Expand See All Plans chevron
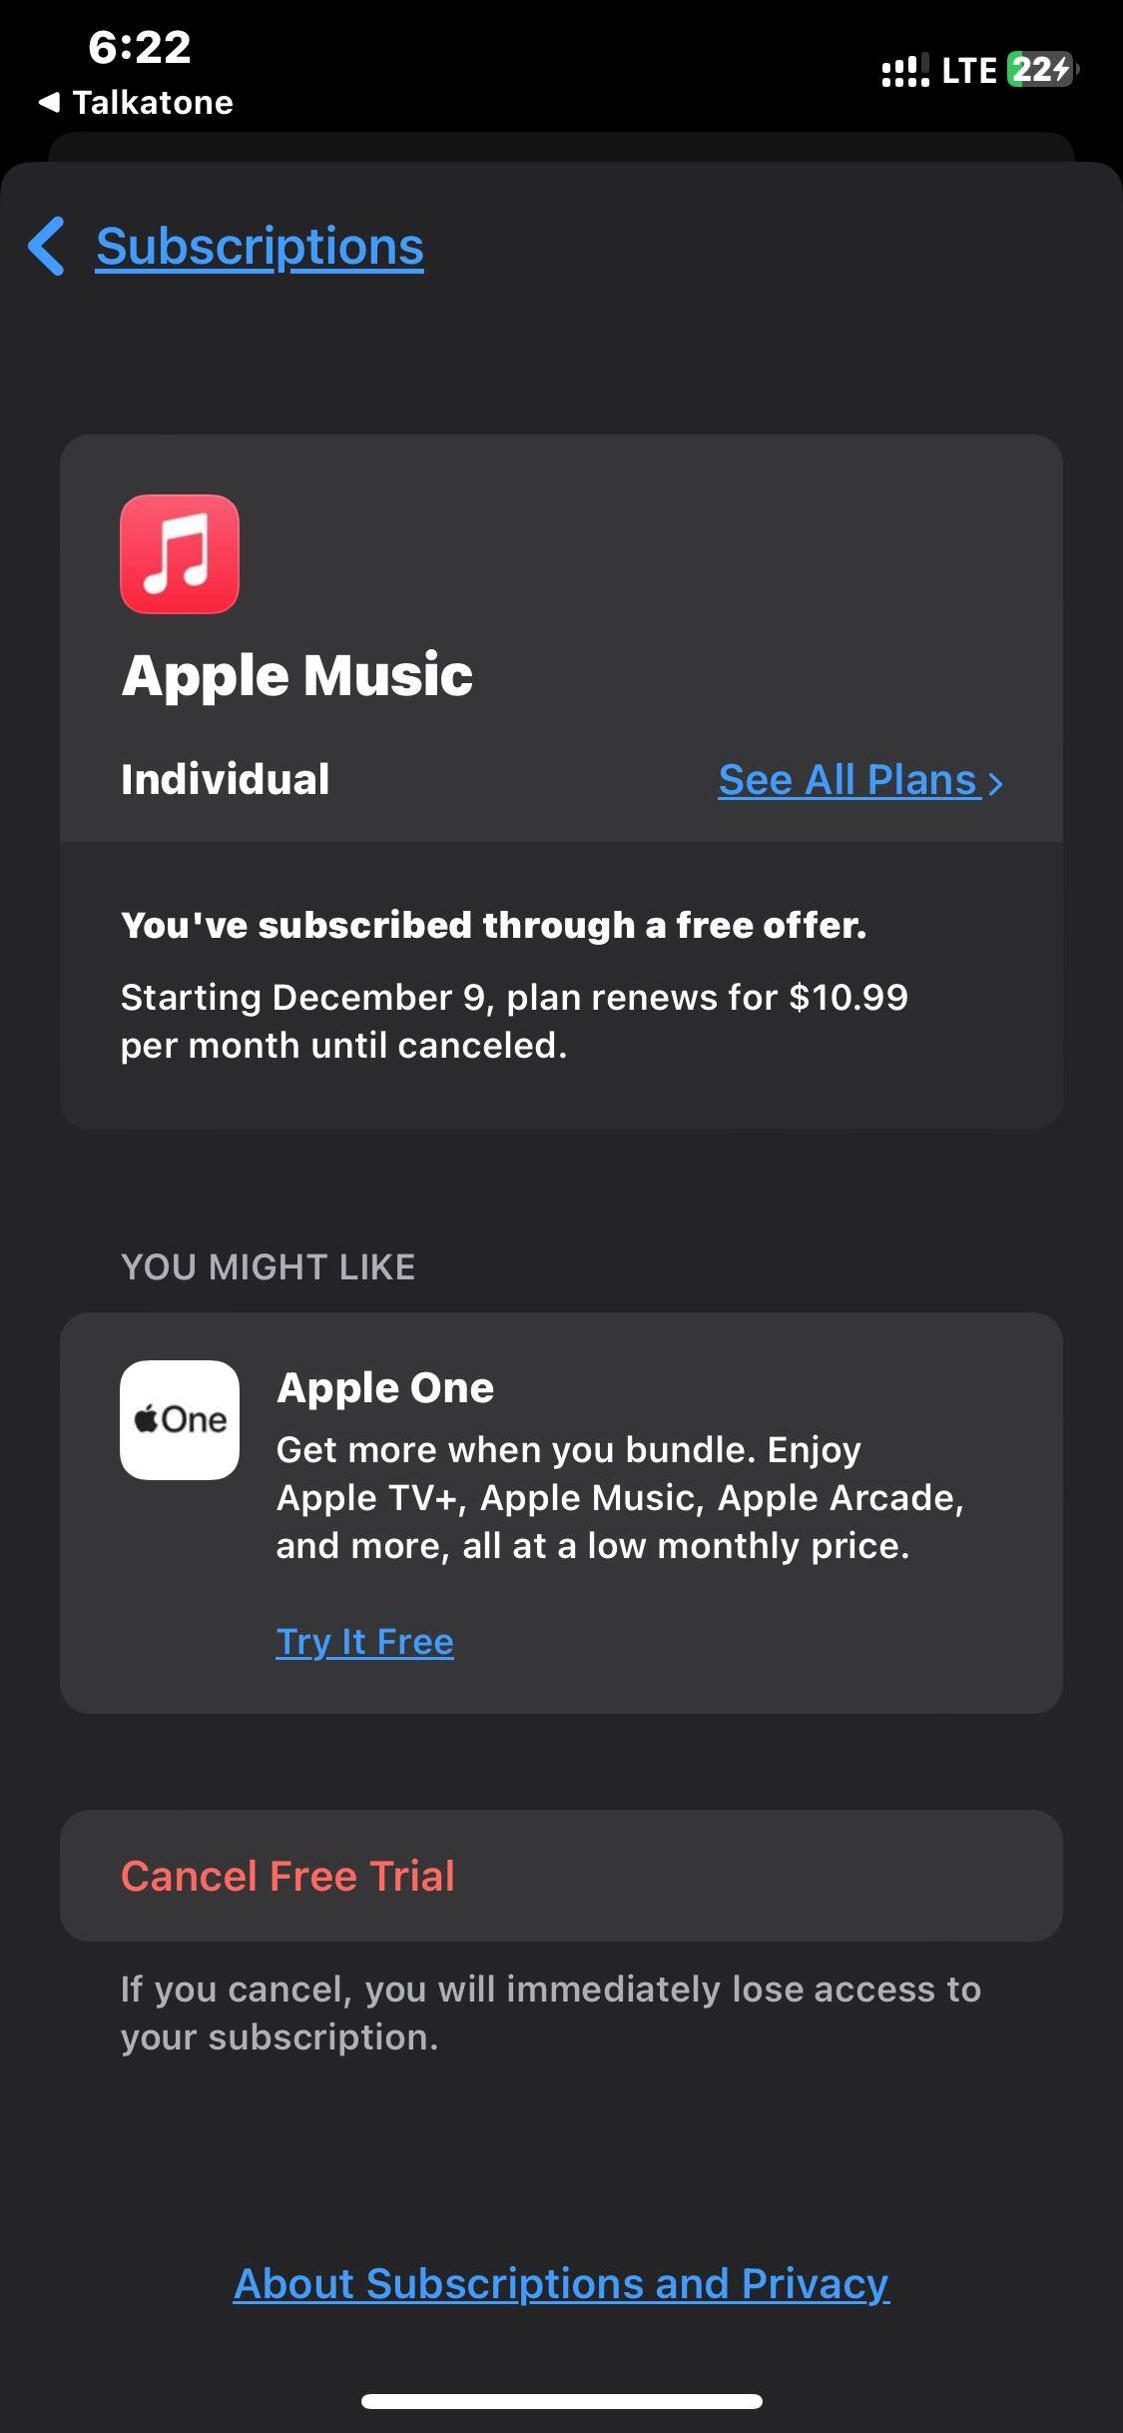 [995, 782]
